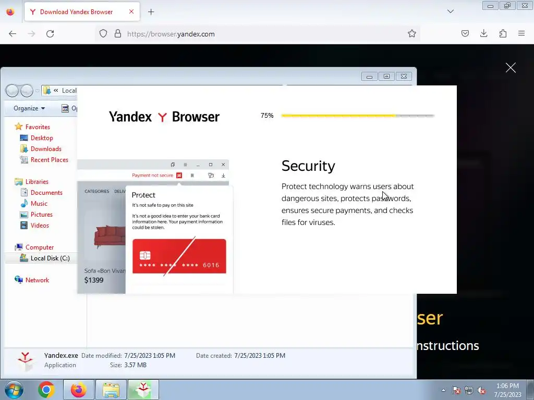Bookmark this page with the star icon
534x400 pixels.
pyautogui.click(x=412, y=34)
